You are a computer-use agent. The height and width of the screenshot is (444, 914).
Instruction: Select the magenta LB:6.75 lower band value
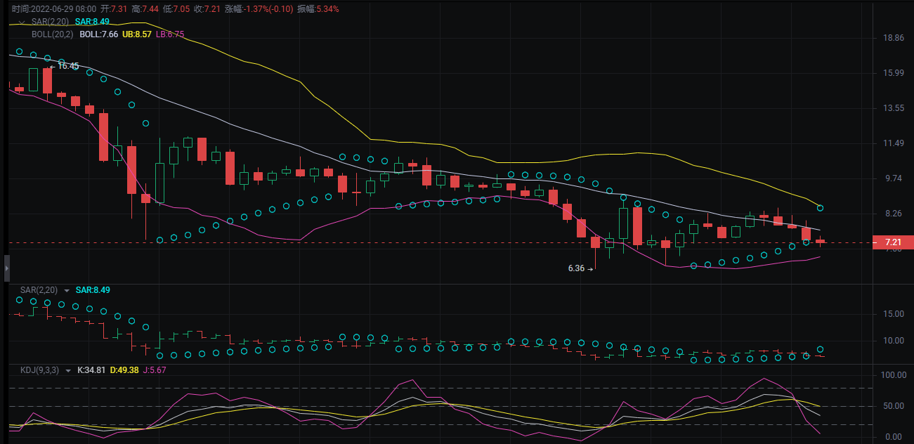[169, 33]
